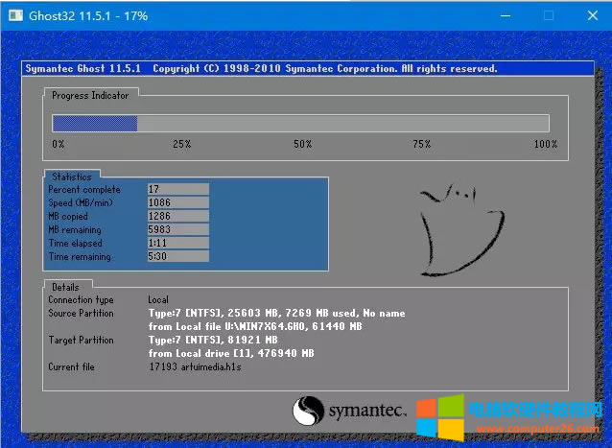612x448 pixels.
Task: Click the Symantec Ghost 11.5.1 copyright banner
Action: [308, 68]
